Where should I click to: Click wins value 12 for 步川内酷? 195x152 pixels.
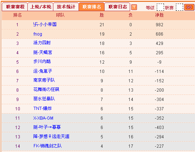[x=102, y=62]
